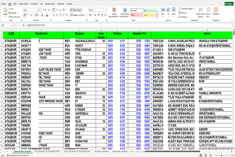Viewport: 235px width, 157px height.
Task: Switch to the Veri tab
Action: point(42,4)
